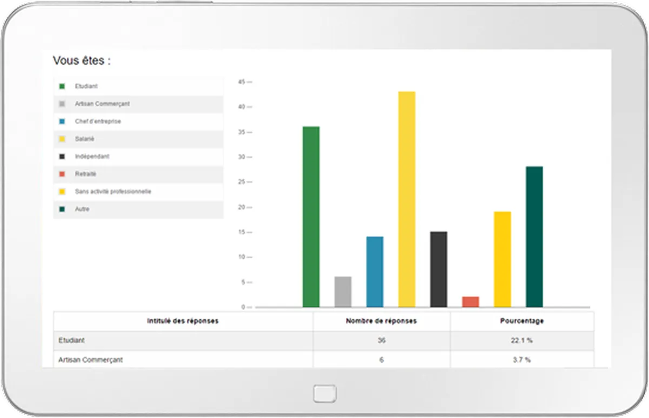Click the red Retraité legend swatch

(x=62, y=174)
